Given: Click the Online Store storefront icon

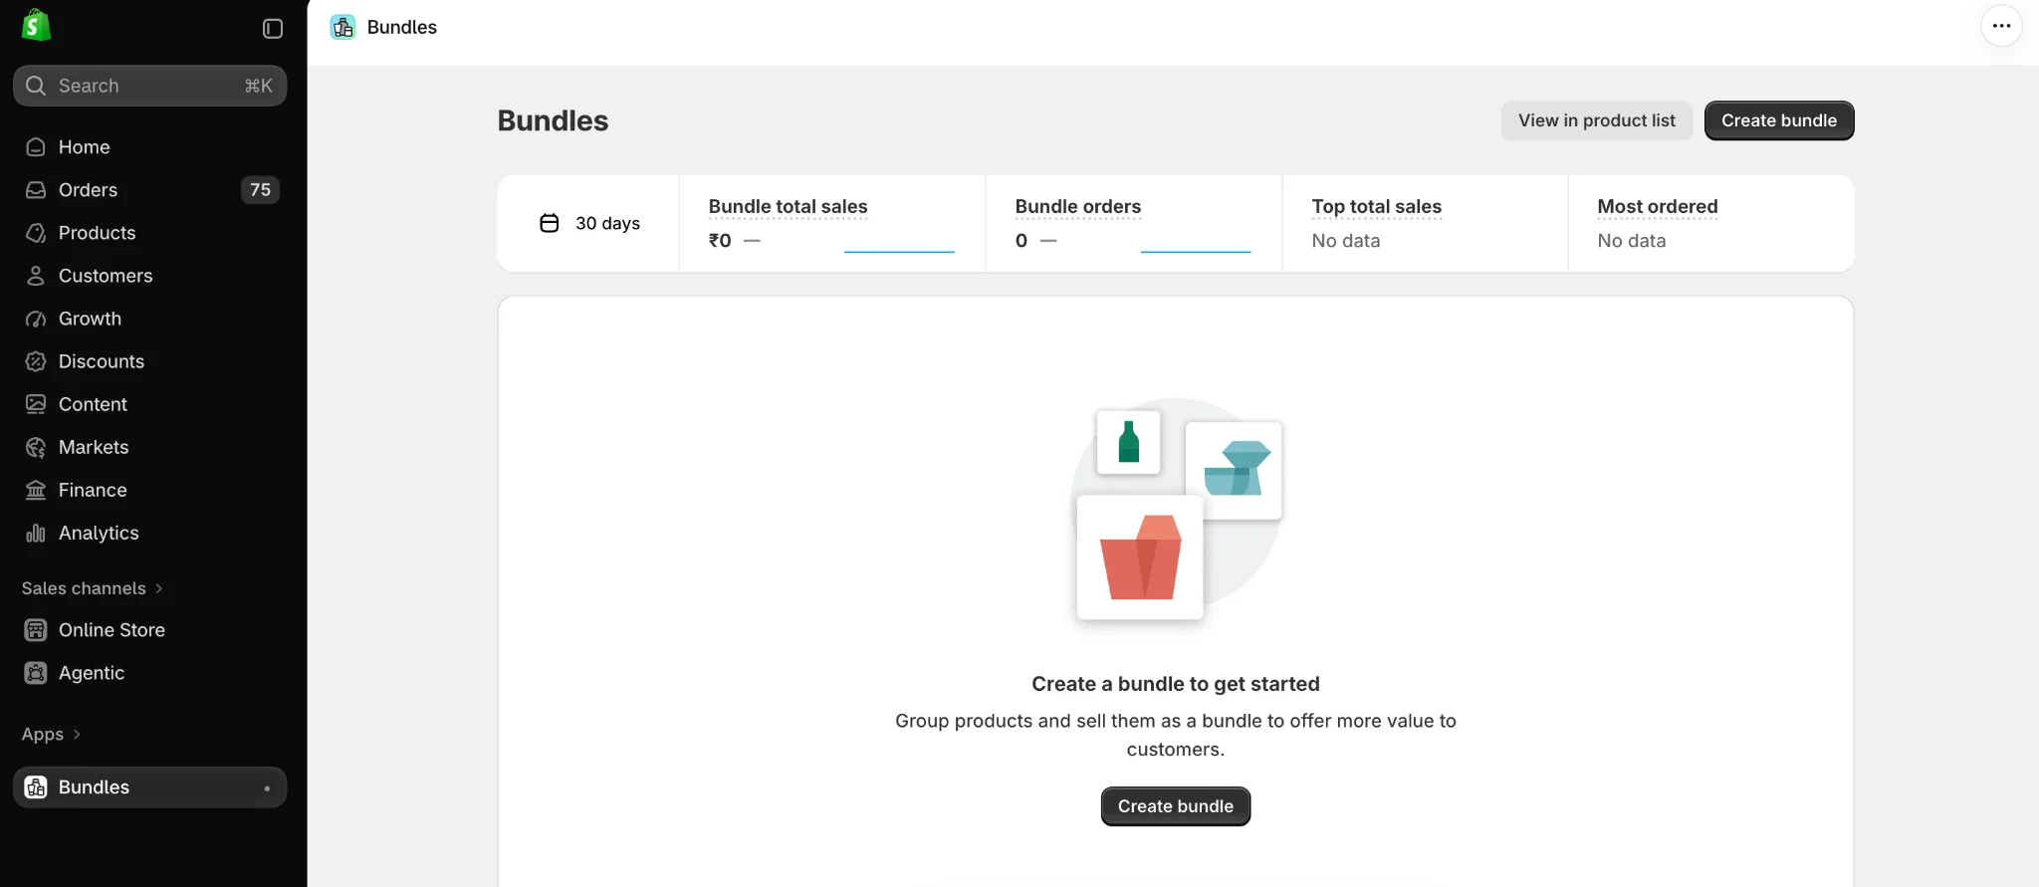Looking at the screenshot, I should coord(36,630).
